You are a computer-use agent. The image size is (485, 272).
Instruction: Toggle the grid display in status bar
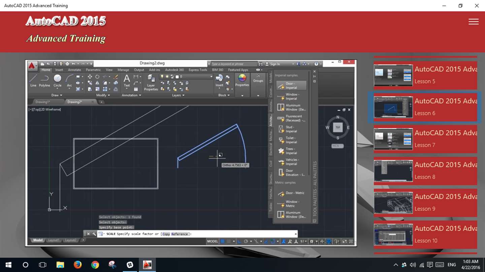click(x=222, y=241)
